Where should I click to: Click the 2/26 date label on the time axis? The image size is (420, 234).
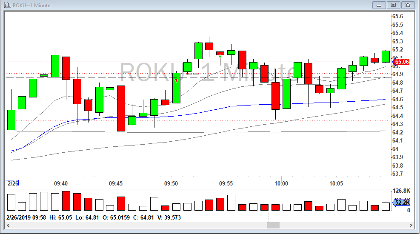13,184
